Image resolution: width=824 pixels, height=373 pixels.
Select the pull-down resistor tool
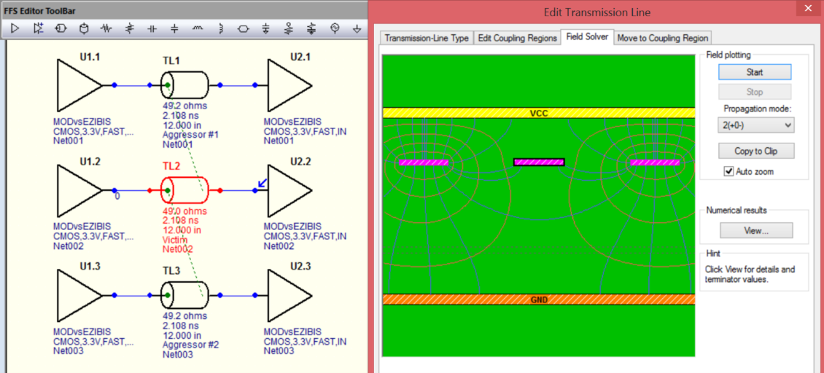coord(129,28)
